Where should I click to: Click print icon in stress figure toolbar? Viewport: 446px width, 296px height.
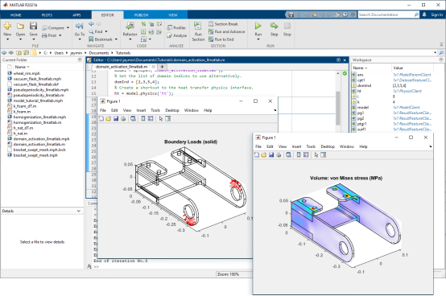(279, 154)
